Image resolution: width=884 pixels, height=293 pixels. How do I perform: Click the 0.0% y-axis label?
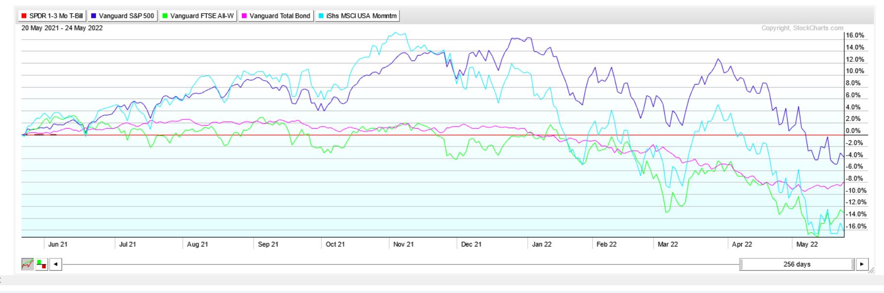[x=854, y=131]
